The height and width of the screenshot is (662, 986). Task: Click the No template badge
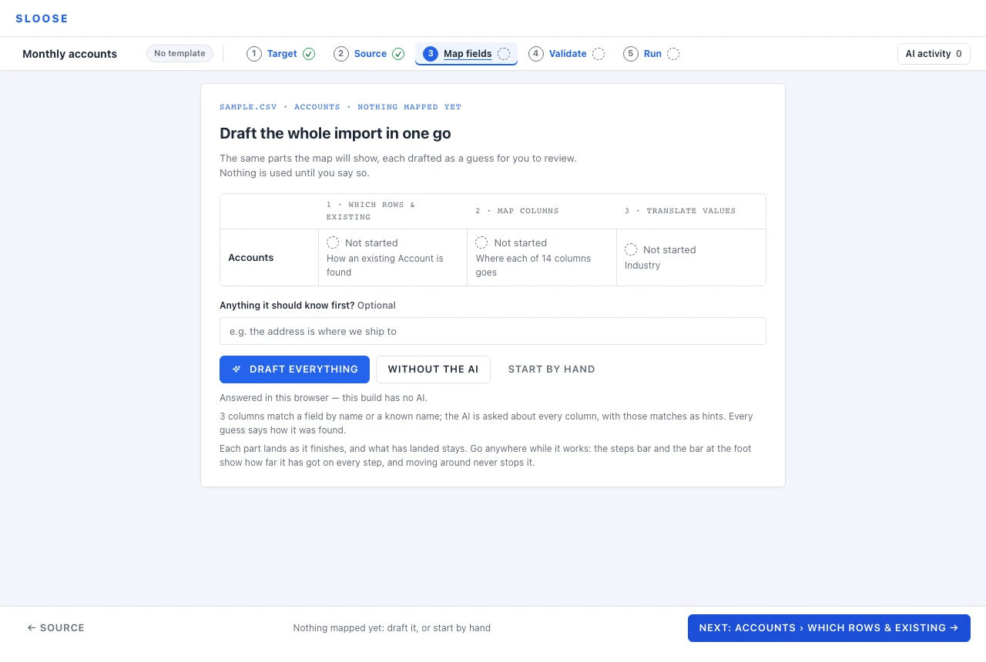(179, 54)
